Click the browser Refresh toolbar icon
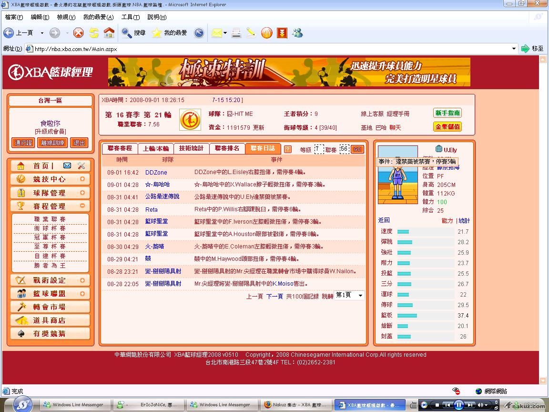The width and height of the screenshot is (549, 412). [x=94, y=33]
